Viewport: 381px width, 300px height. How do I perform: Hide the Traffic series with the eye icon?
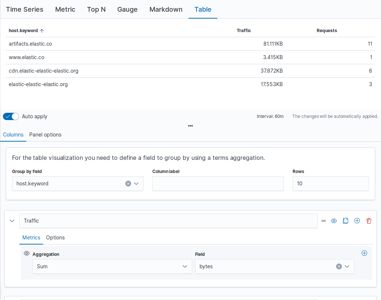click(x=334, y=221)
